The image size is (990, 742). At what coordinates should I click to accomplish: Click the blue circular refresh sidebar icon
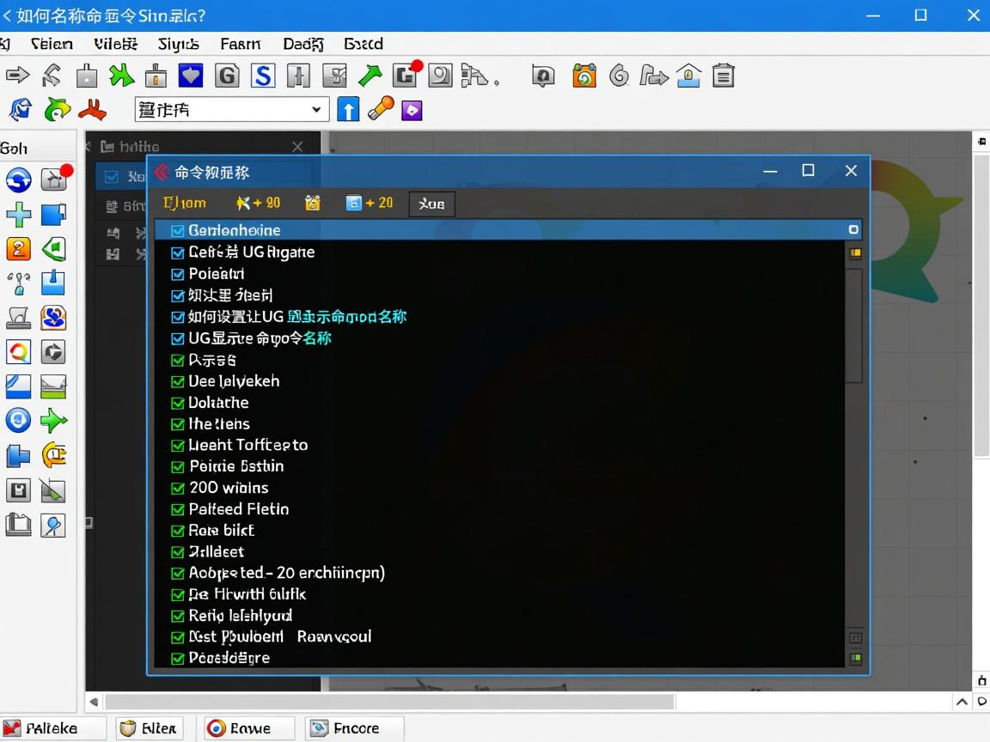pos(18,179)
